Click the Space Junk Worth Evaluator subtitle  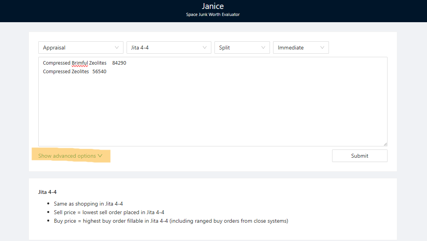pos(213,15)
